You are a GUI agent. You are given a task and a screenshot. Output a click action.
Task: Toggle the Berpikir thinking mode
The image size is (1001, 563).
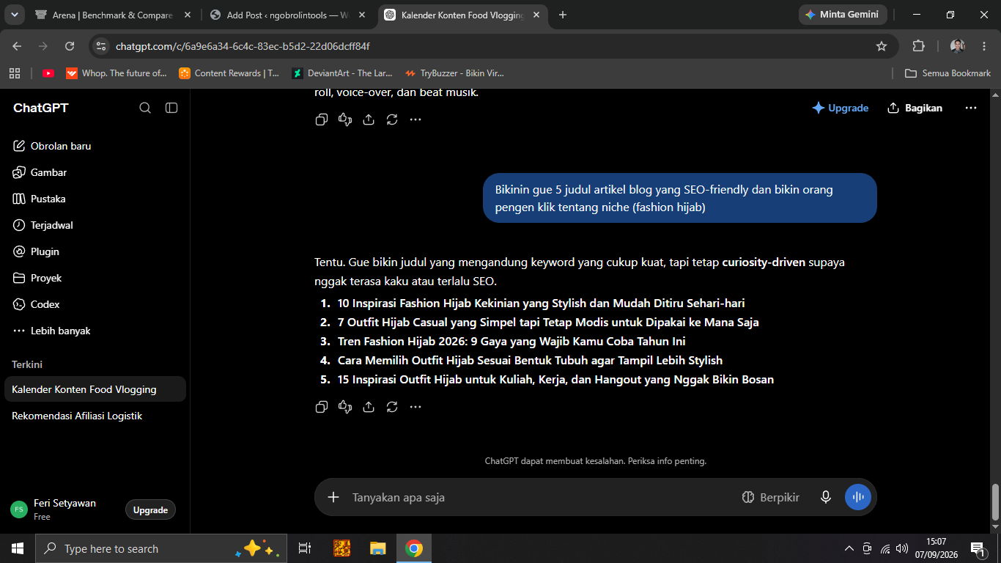pos(770,497)
